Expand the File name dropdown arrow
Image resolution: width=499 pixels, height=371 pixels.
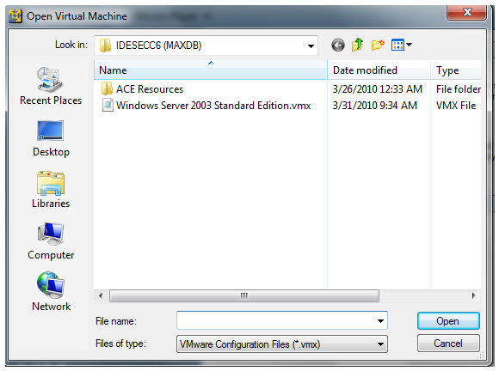tap(380, 321)
